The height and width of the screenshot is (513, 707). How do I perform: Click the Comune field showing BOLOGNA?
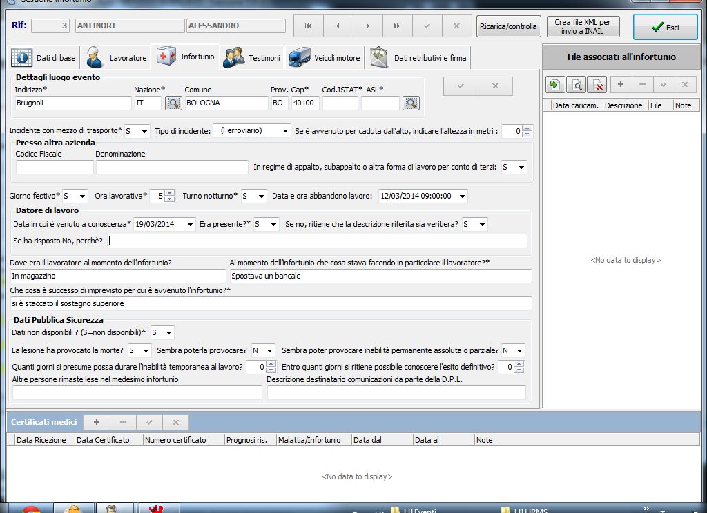[x=226, y=103]
